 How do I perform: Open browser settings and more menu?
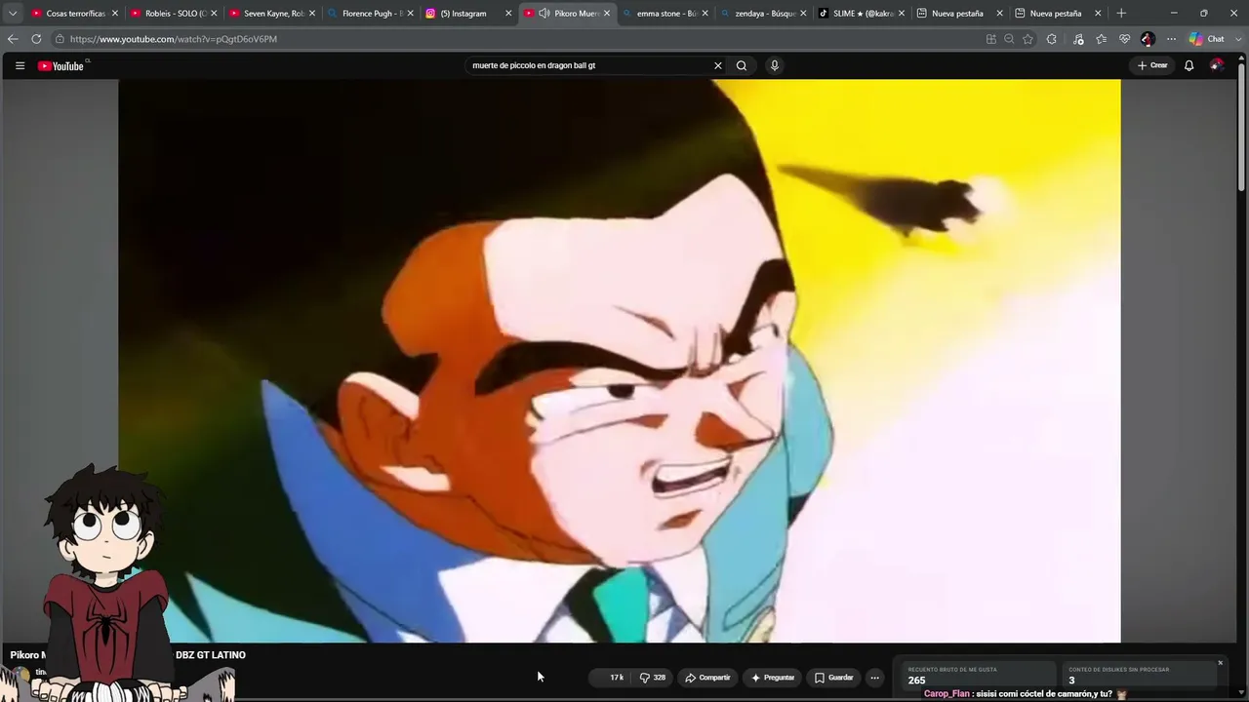[x=1171, y=39]
